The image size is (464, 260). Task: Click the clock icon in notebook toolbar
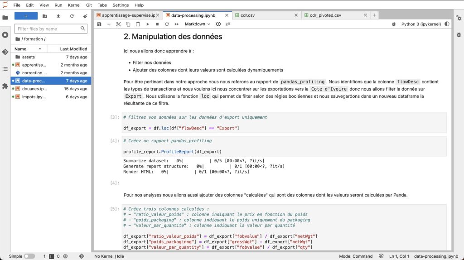coord(218,24)
